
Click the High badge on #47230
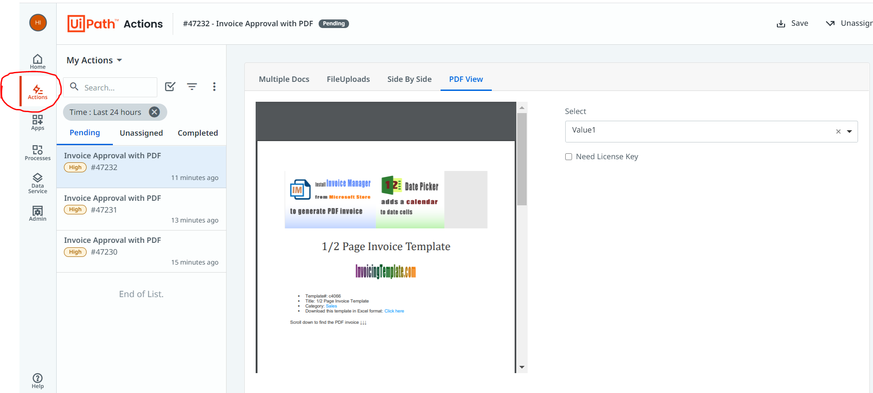[75, 252]
